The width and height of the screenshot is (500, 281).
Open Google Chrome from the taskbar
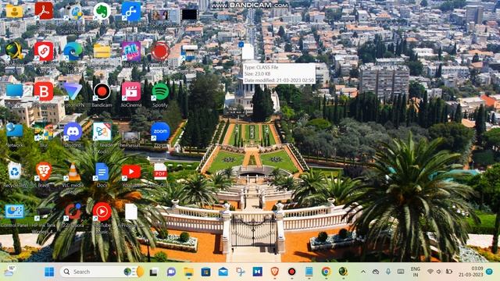[x=326, y=272]
